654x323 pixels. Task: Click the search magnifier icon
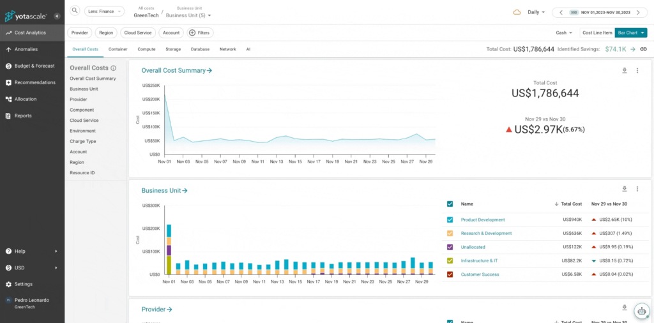pos(75,11)
